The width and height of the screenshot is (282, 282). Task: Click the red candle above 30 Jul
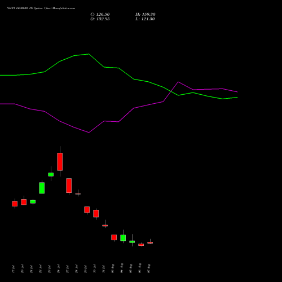click(x=96, y=214)
